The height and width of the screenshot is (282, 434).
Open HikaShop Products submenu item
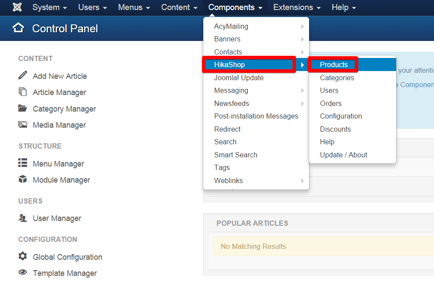[353, 65]
